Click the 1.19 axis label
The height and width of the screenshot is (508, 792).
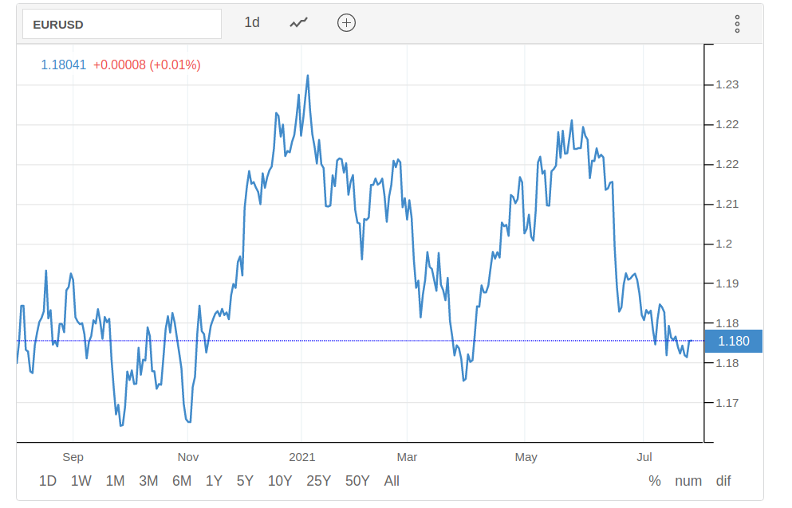point(727,283)
